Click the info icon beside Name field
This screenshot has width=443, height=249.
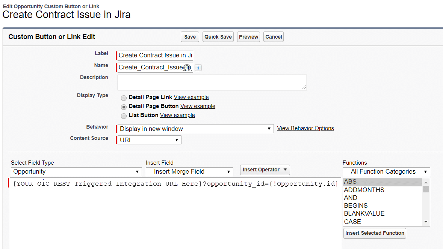coord(198,67)
